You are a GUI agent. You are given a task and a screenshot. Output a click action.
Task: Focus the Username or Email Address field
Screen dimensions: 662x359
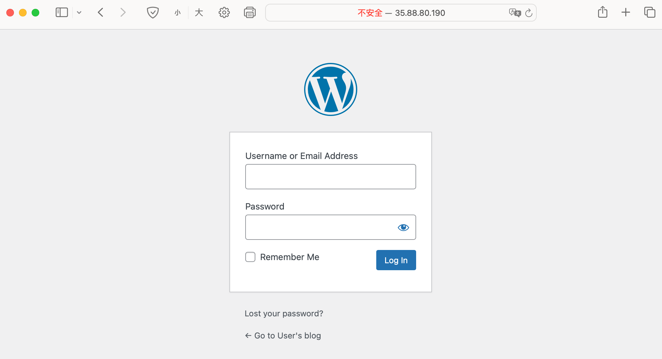[x=331, y=177]
